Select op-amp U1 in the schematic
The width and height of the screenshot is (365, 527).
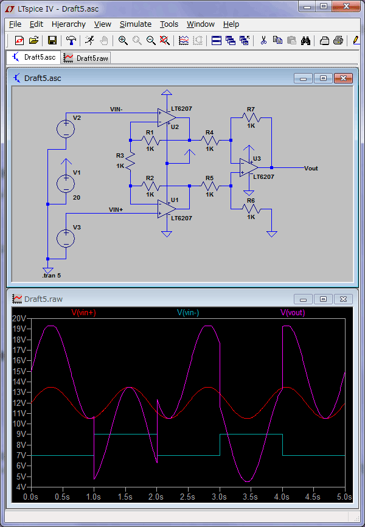click(x=167, y=209)
